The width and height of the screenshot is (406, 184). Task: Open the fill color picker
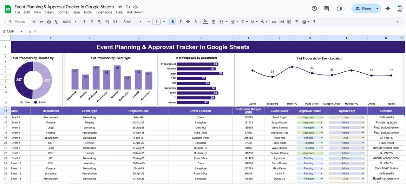pyautogui.click(x=205, y=22)
